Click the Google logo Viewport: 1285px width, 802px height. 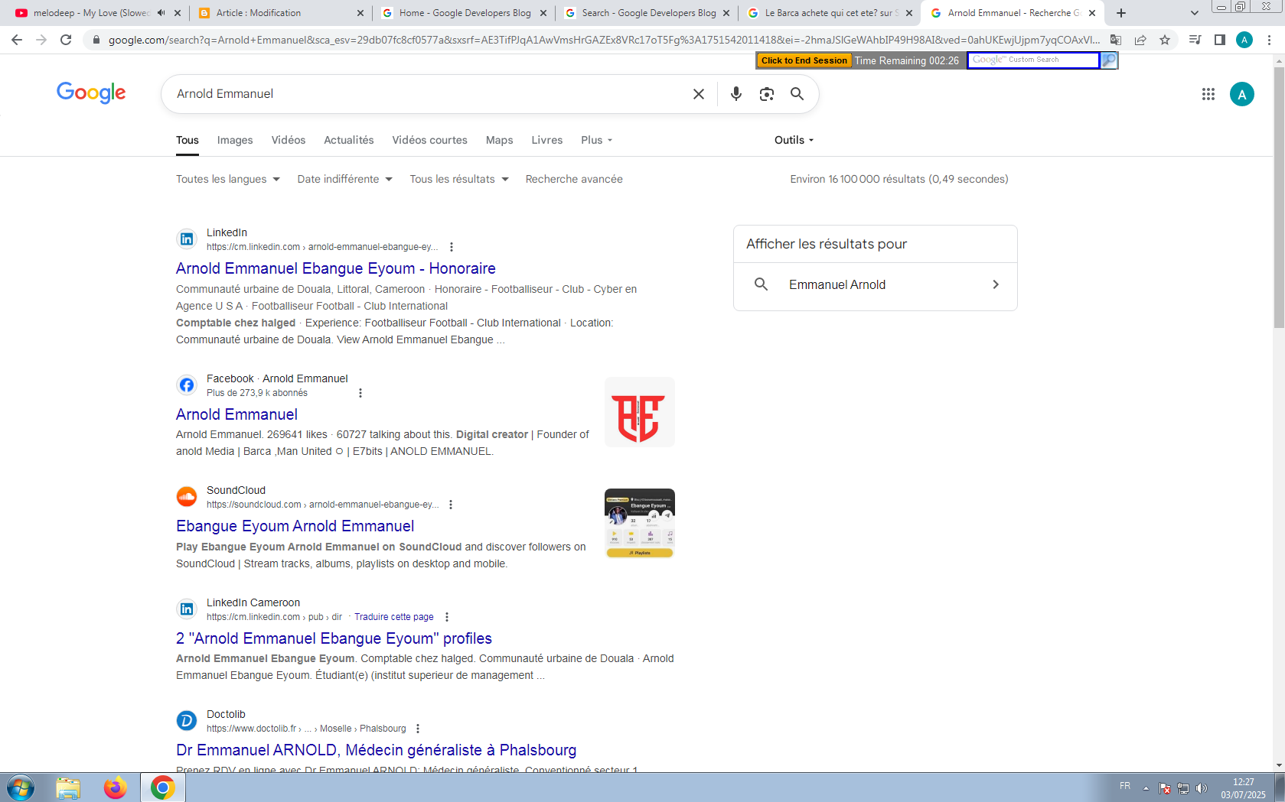pyautogui.click(x=91, y=93)
